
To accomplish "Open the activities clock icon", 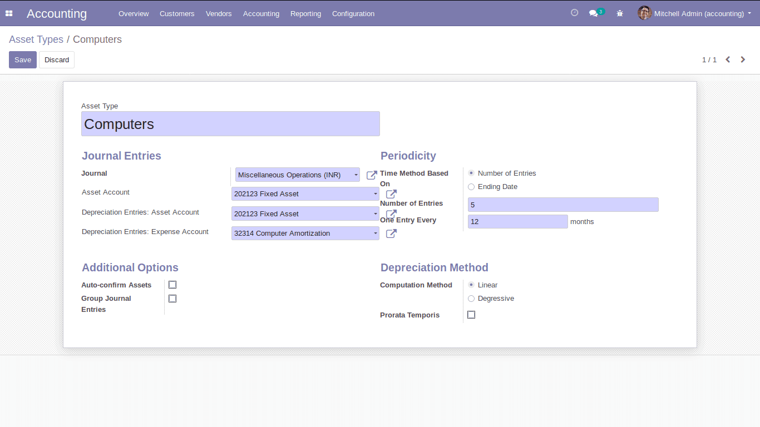I will [x=575, y=13].
